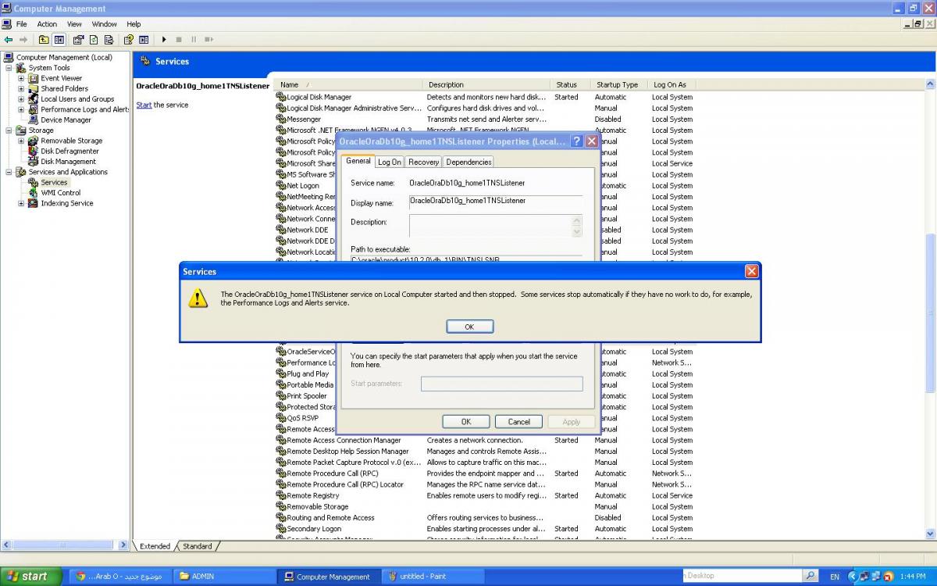Expand the Event Viewer tree node
Screen dimensions: 937x586
click(21, 78)
